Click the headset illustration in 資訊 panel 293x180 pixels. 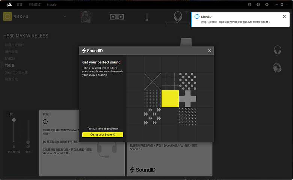click(x=107, y=150)
